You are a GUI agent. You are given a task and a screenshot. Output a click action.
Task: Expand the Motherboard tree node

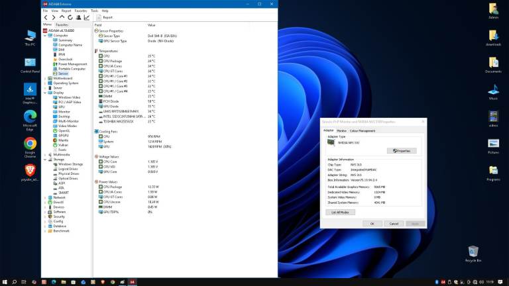point(45,78)
